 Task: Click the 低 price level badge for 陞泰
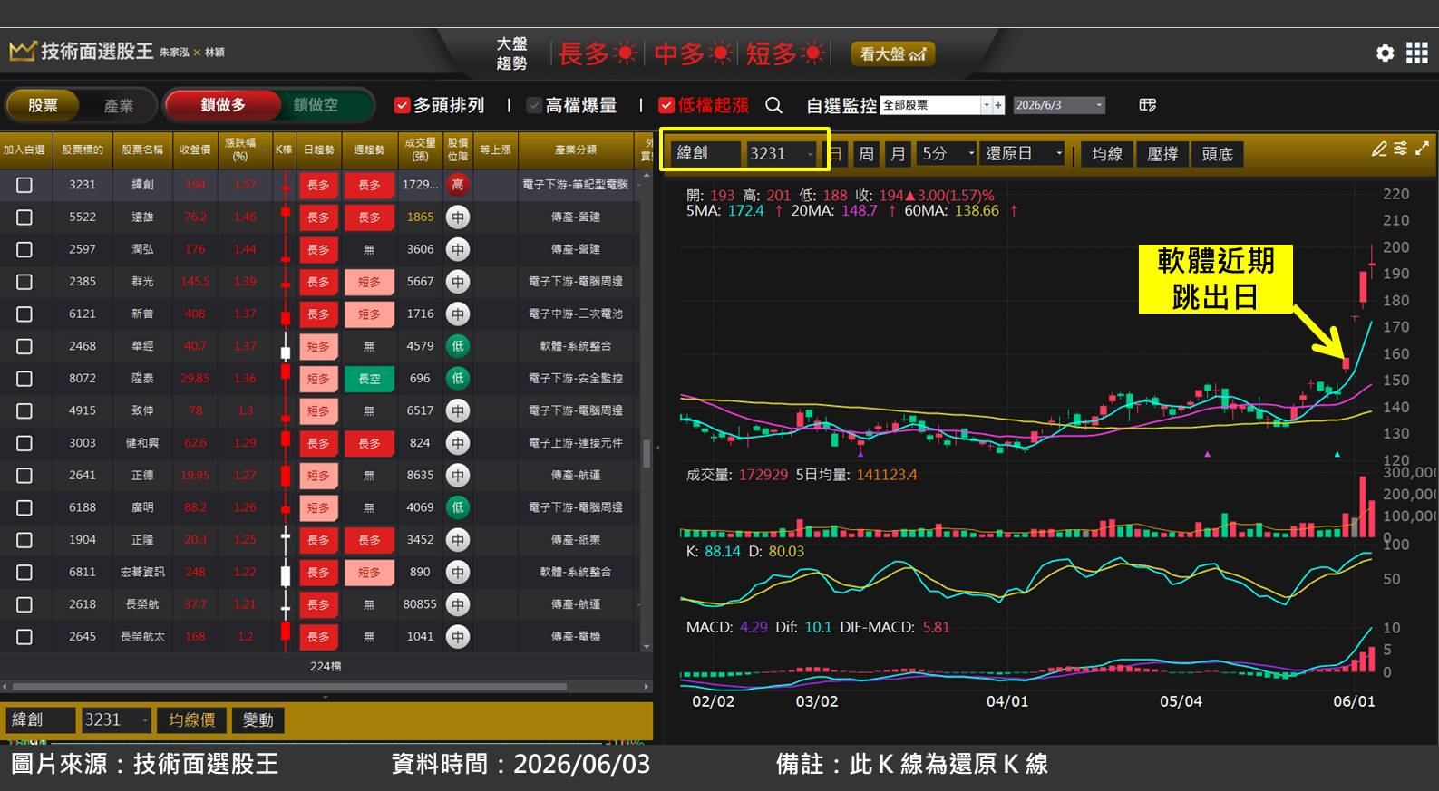pyautogui.click(x=458, y=379)
